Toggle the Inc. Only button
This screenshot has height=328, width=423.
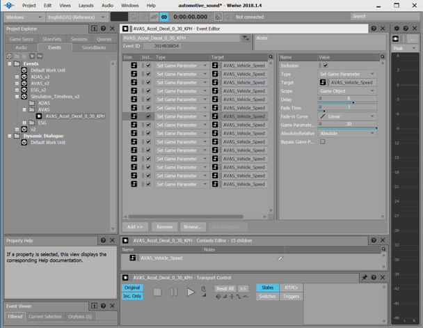(x=132, y=296)
